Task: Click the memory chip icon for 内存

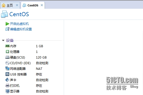Action: pyautogui.click(x=7, y=46)
